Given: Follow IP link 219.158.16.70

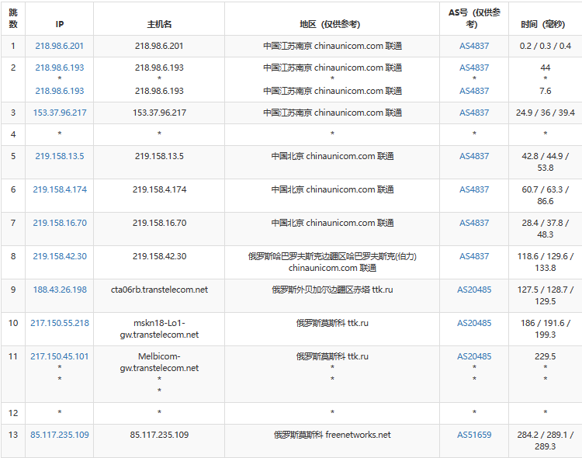Looking at the screenshot, I should pos(60,224).
